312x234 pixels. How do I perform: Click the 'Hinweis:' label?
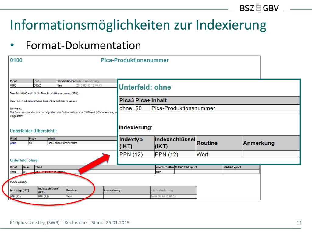click(16, 108)
